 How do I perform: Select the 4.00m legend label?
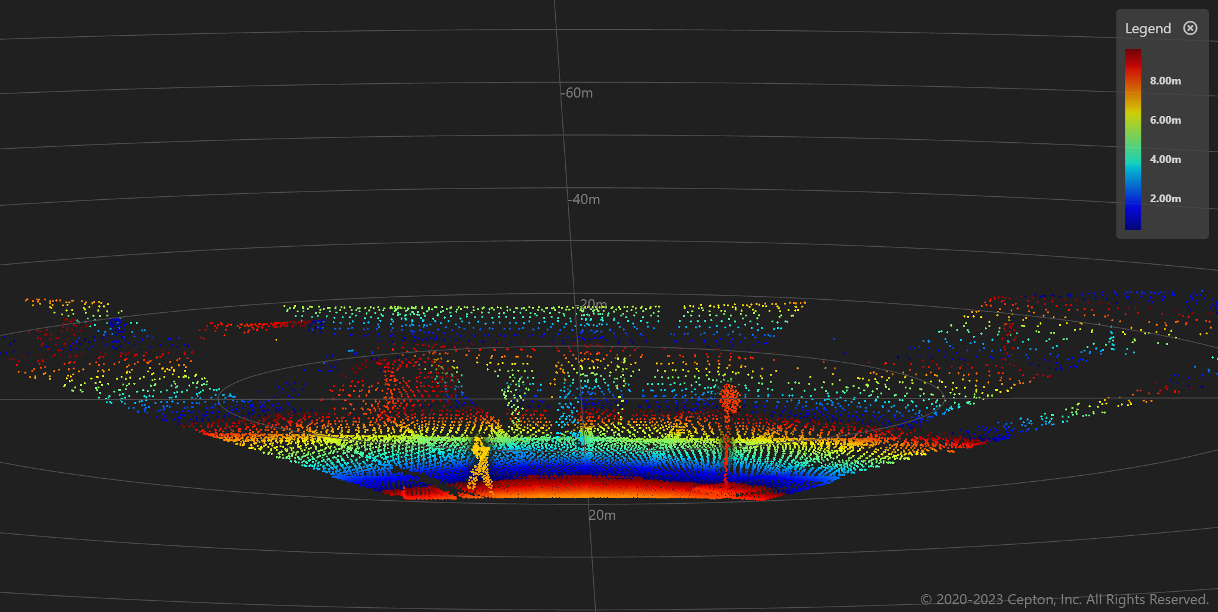pos(1165,159)
